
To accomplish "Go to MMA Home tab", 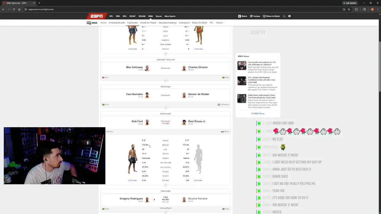I will [x=104, y=23].
